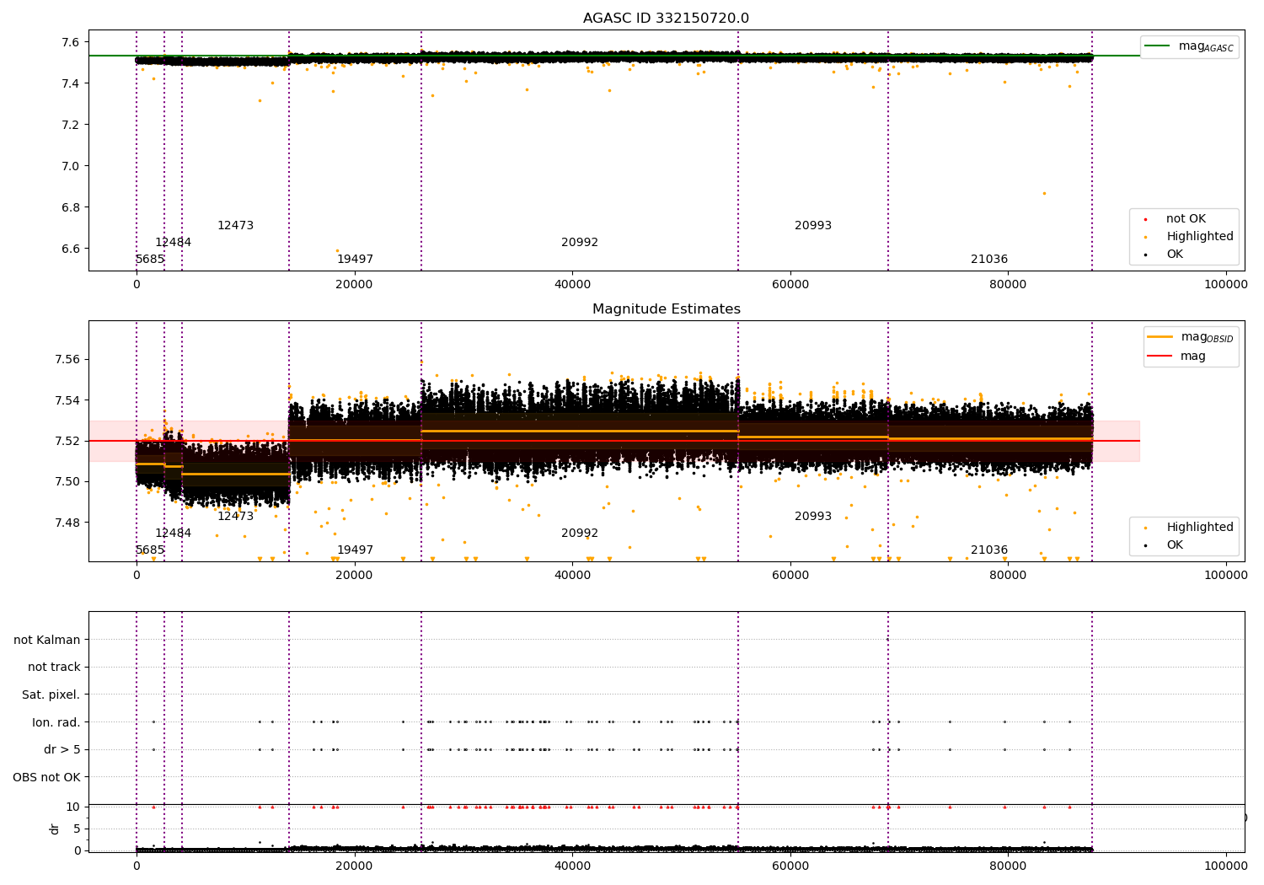
Task: Click the "AGASC ID 332150720.0" plot title
Action: click(x=666, y=19)
